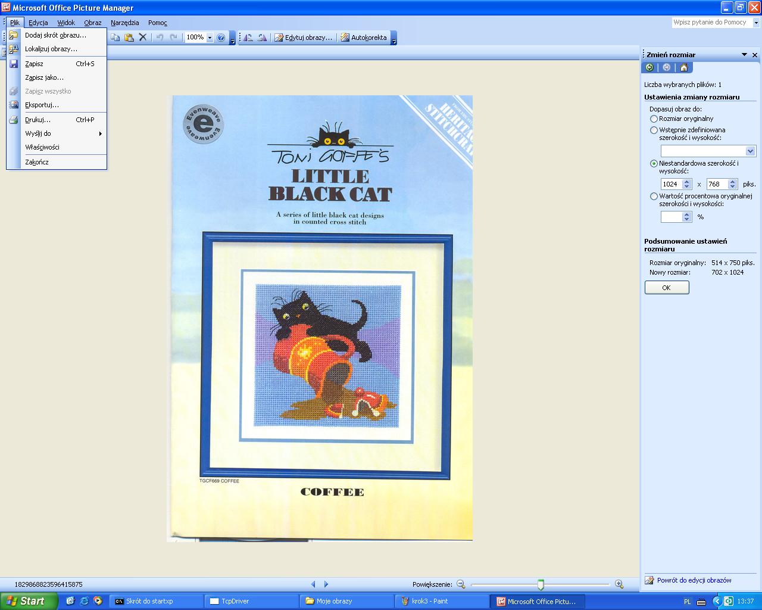Show the next image arrow
Viewport: 762px width, 610px height.
pos(326,584)
